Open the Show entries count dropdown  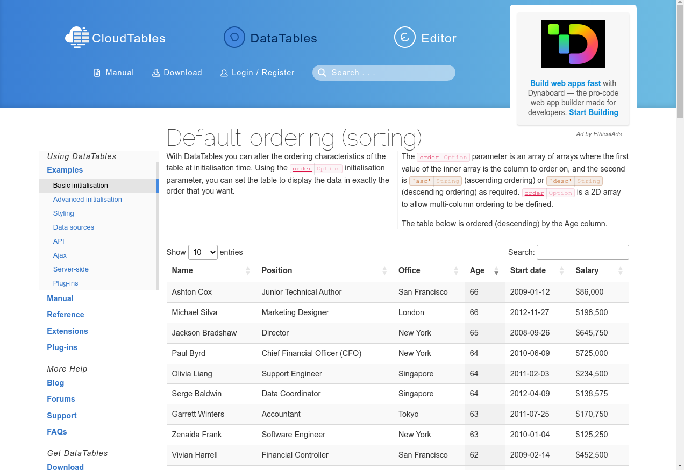coord(203,252)
